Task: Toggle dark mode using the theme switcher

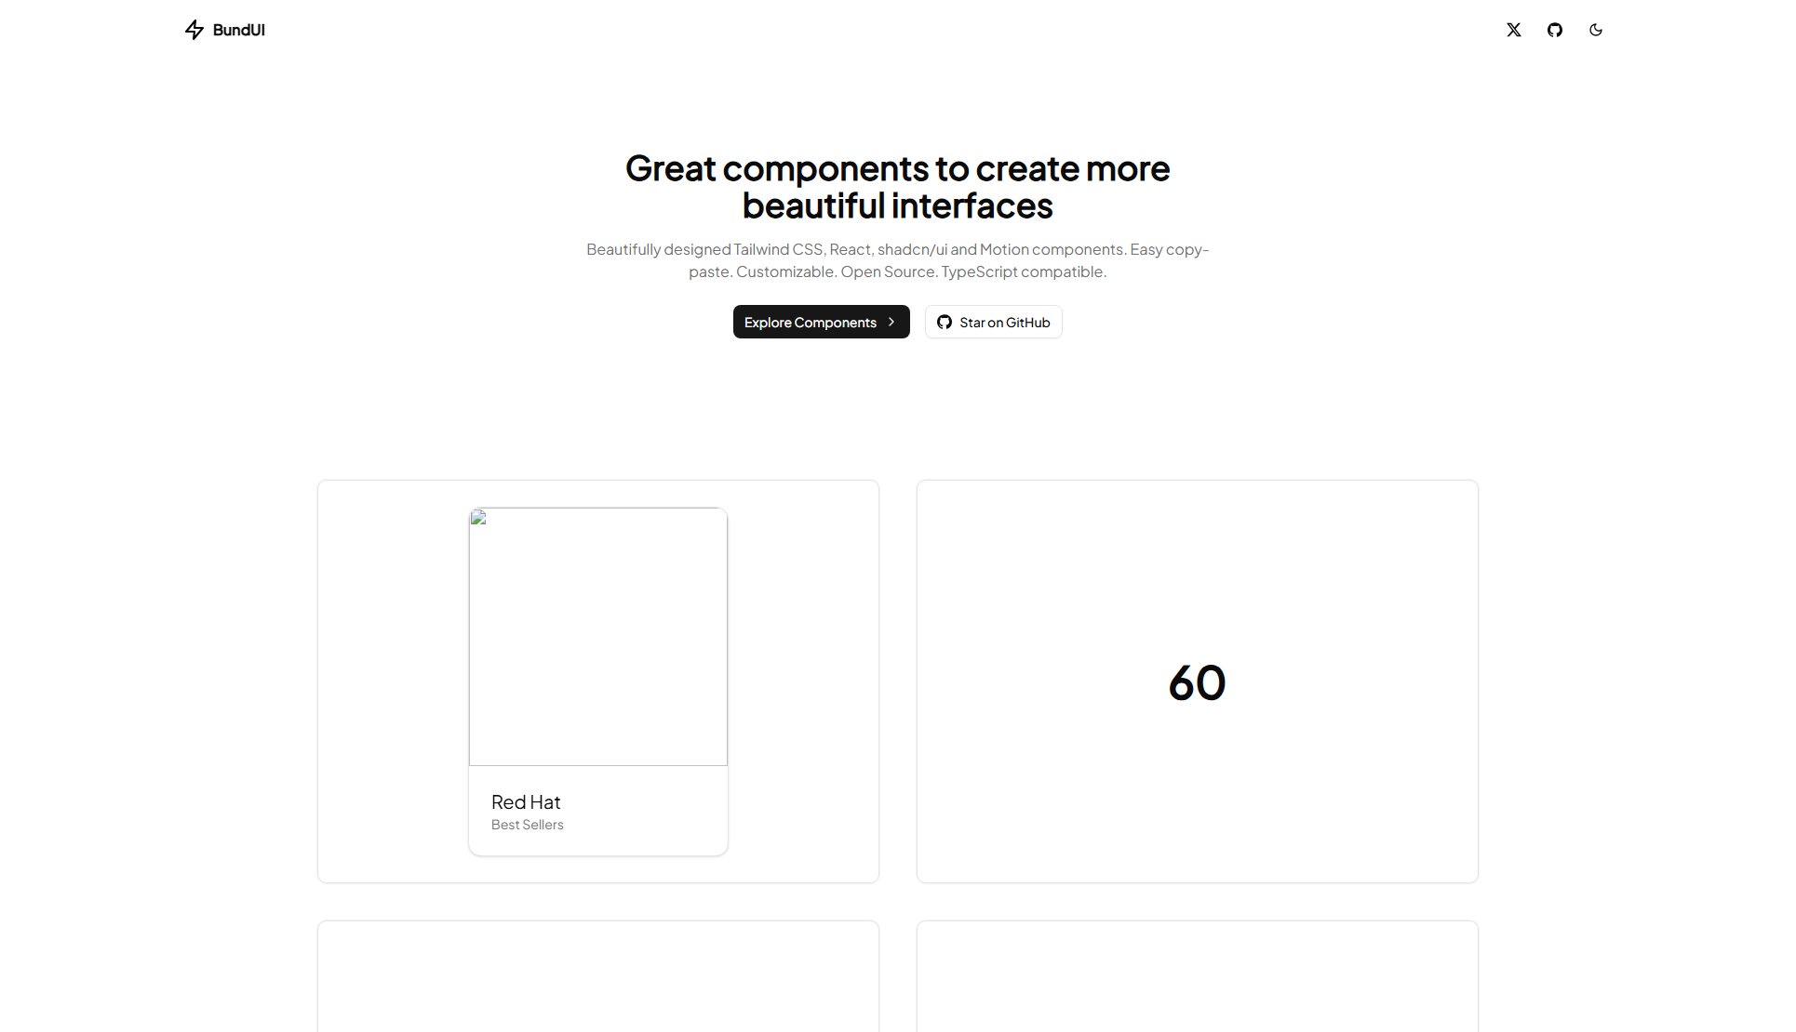Action: [1596, 29]
